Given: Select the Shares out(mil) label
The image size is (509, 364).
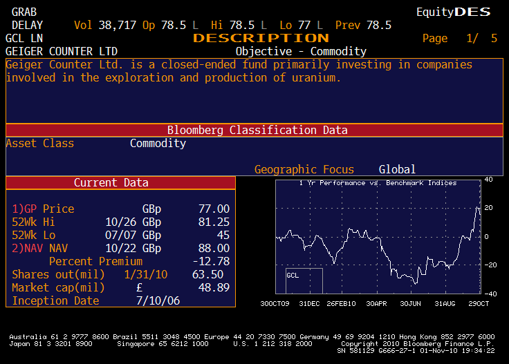Looking at the screenshot, I should [x=58, y=274].
